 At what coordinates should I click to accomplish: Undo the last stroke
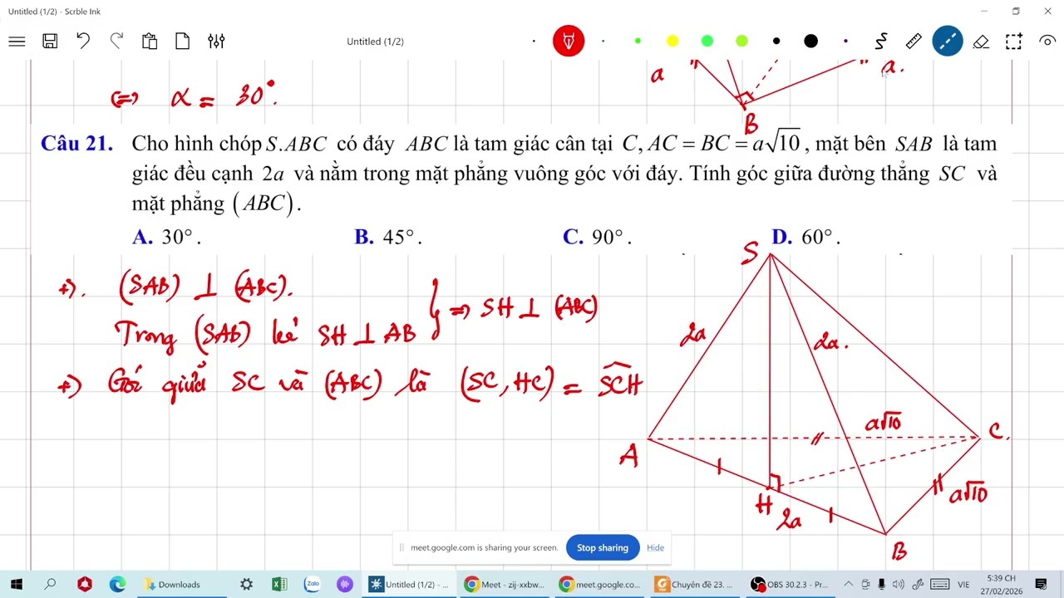(83, 42)
